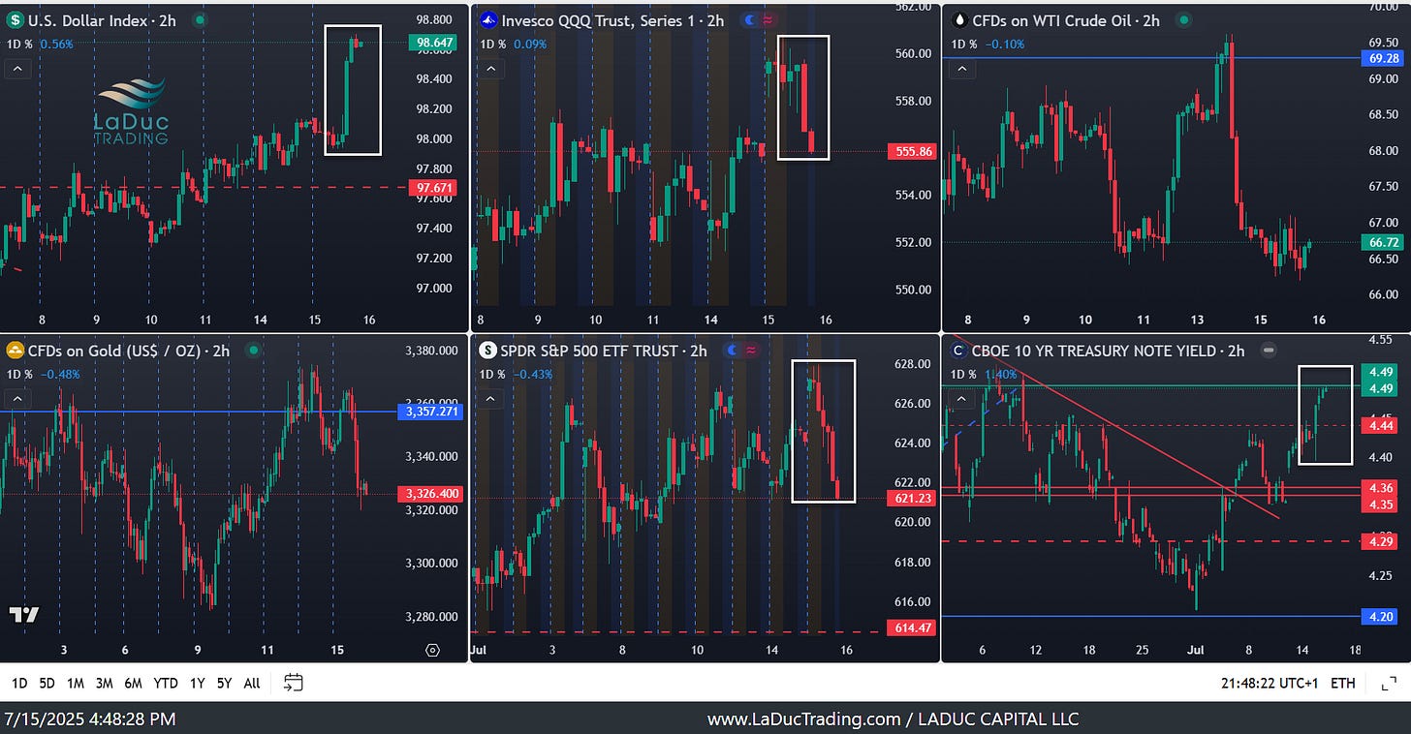Screen dimensions: 1411x734
Task: Open timezone menu showing 21:48:22 UTC+1
Action: pos(1270,684)
